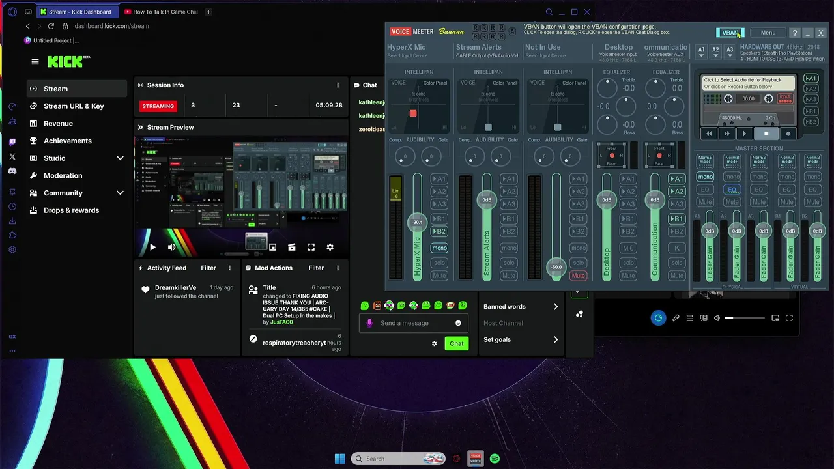834x469 pixels.
Task: Open Activity Feed options menu
Action: tap(229, 268)
